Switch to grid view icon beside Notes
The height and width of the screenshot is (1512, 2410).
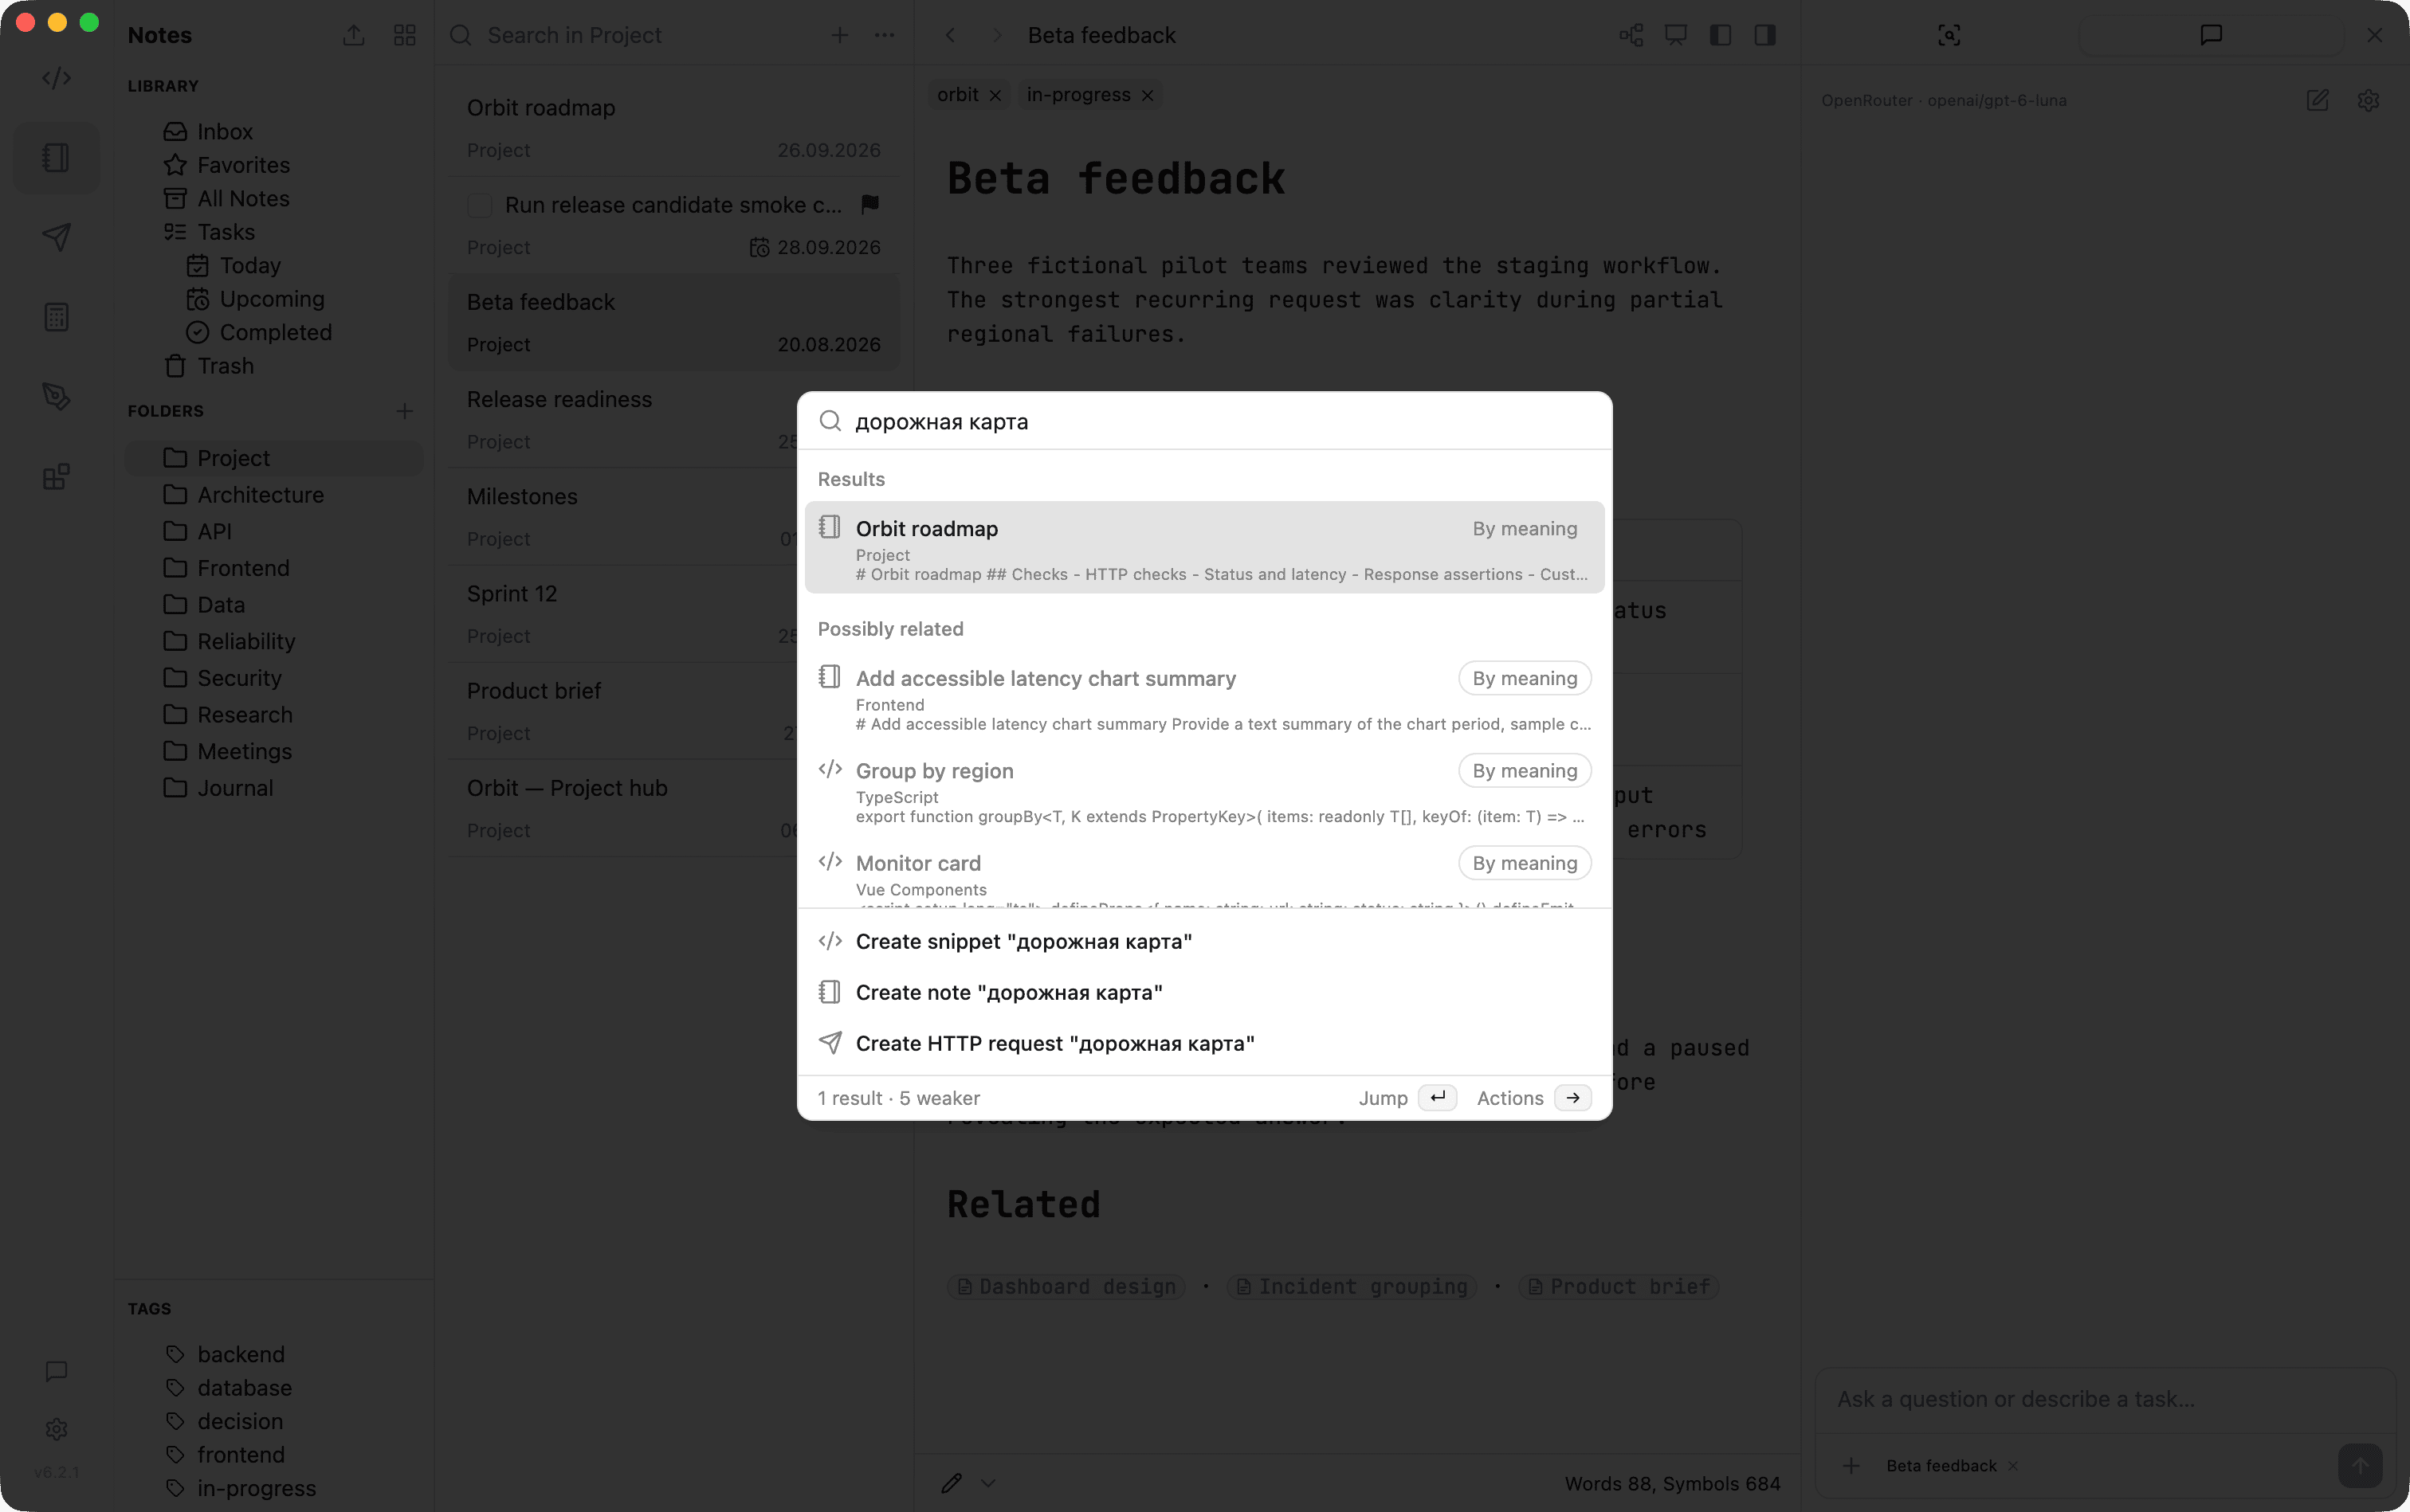(404, 35)
